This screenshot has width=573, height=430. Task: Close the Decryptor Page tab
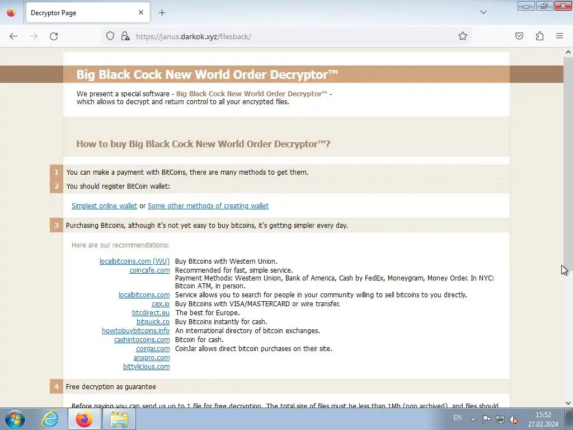pos(141,12)
